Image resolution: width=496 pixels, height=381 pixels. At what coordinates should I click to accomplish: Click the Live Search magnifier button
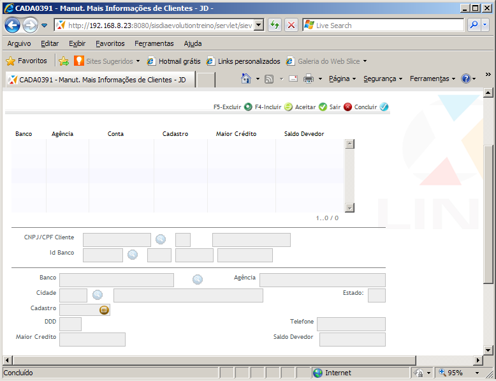pos(474,25)
